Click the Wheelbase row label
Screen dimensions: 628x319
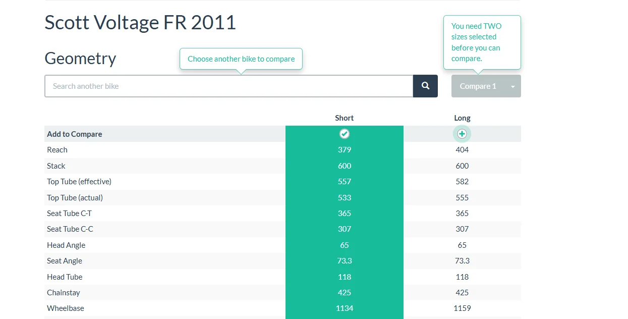(66, 308)
